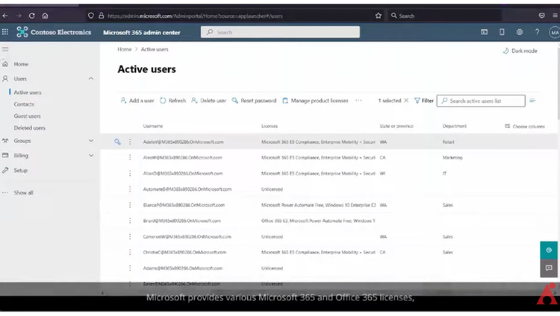
Task: Click the Refresh button in the command bar
Action: click(x=173, y=101)
